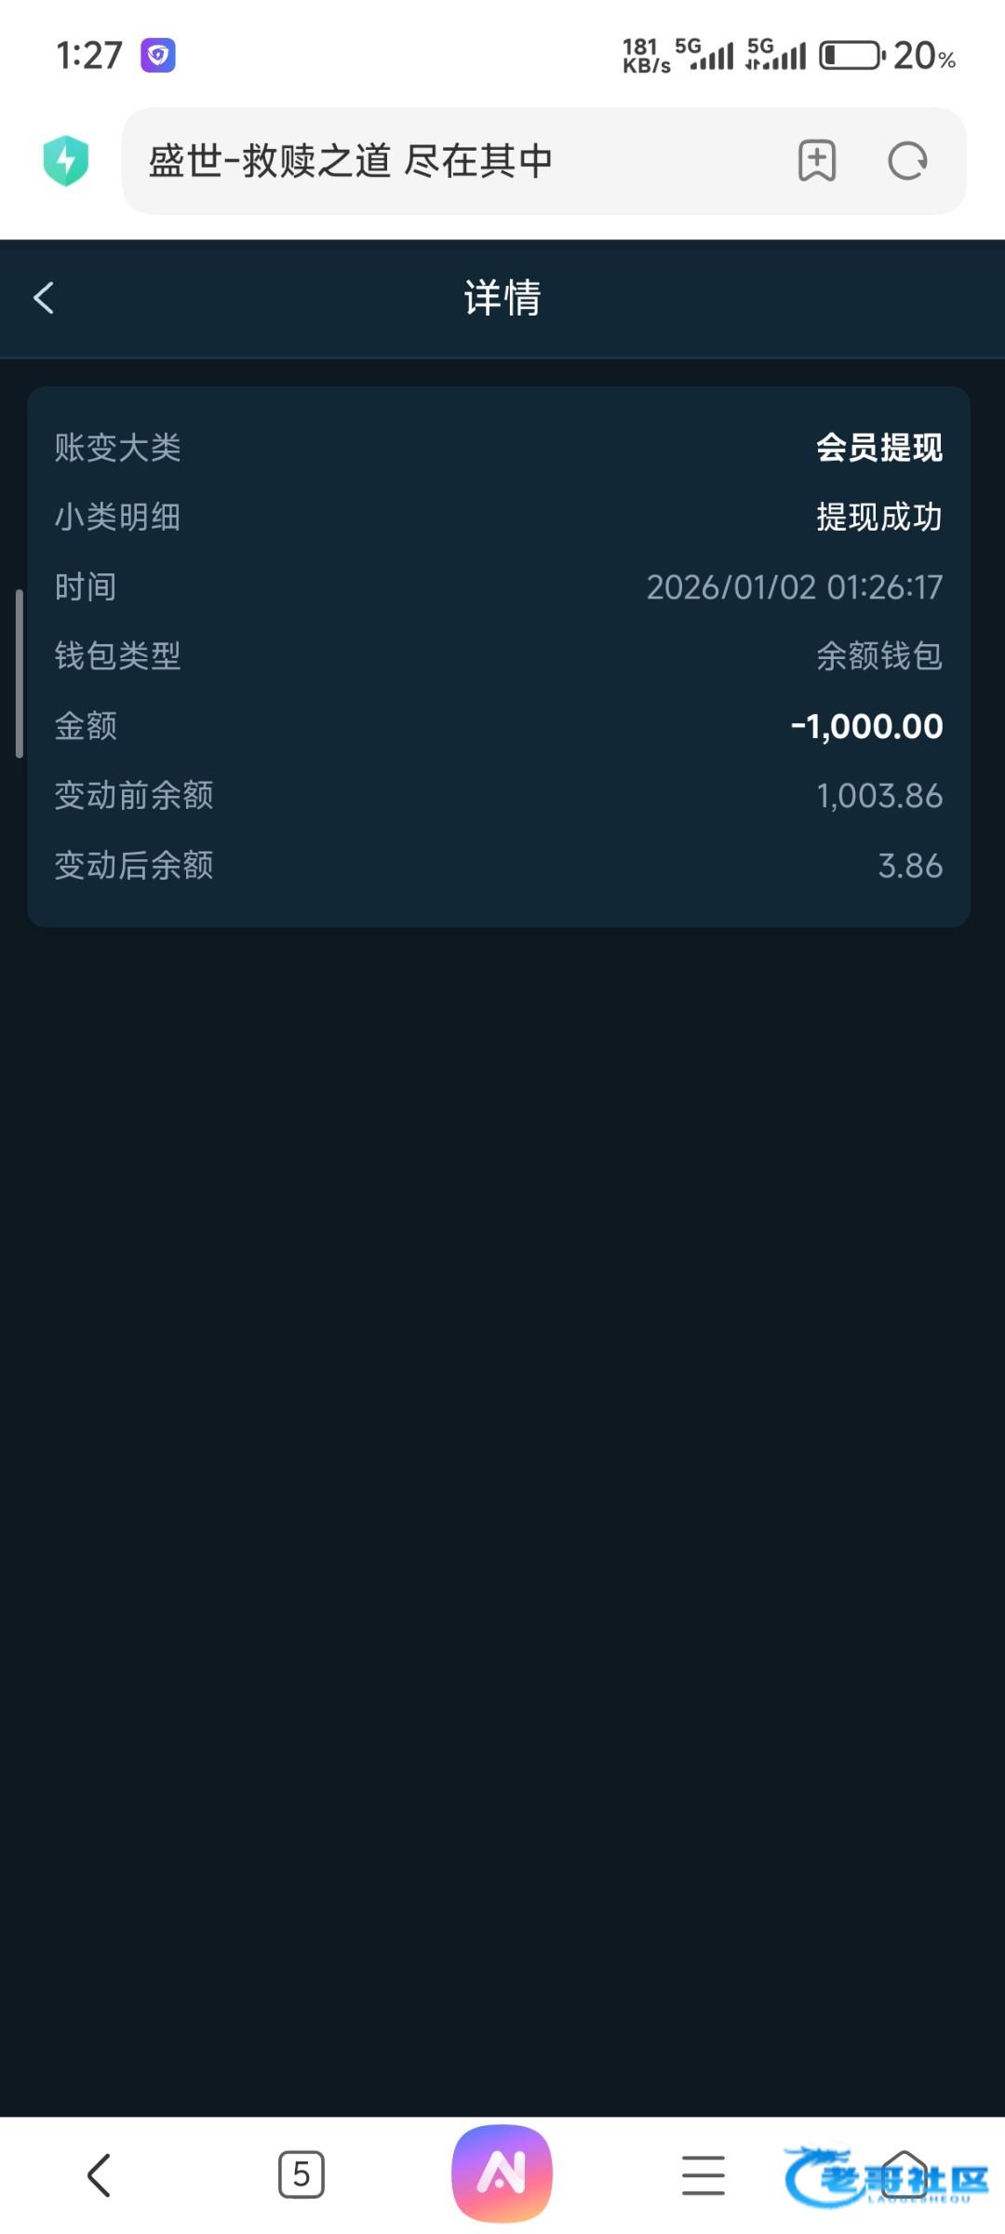Viewport: 1005px width, 2234px height.
Task: Reload the page with refresh icon
Action: [x=907, y=161]
